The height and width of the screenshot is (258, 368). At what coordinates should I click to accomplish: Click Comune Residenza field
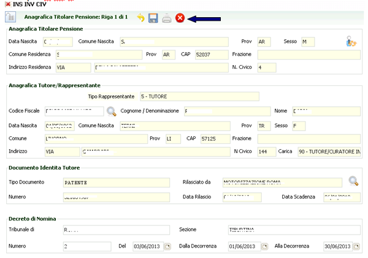click(99, 55)
